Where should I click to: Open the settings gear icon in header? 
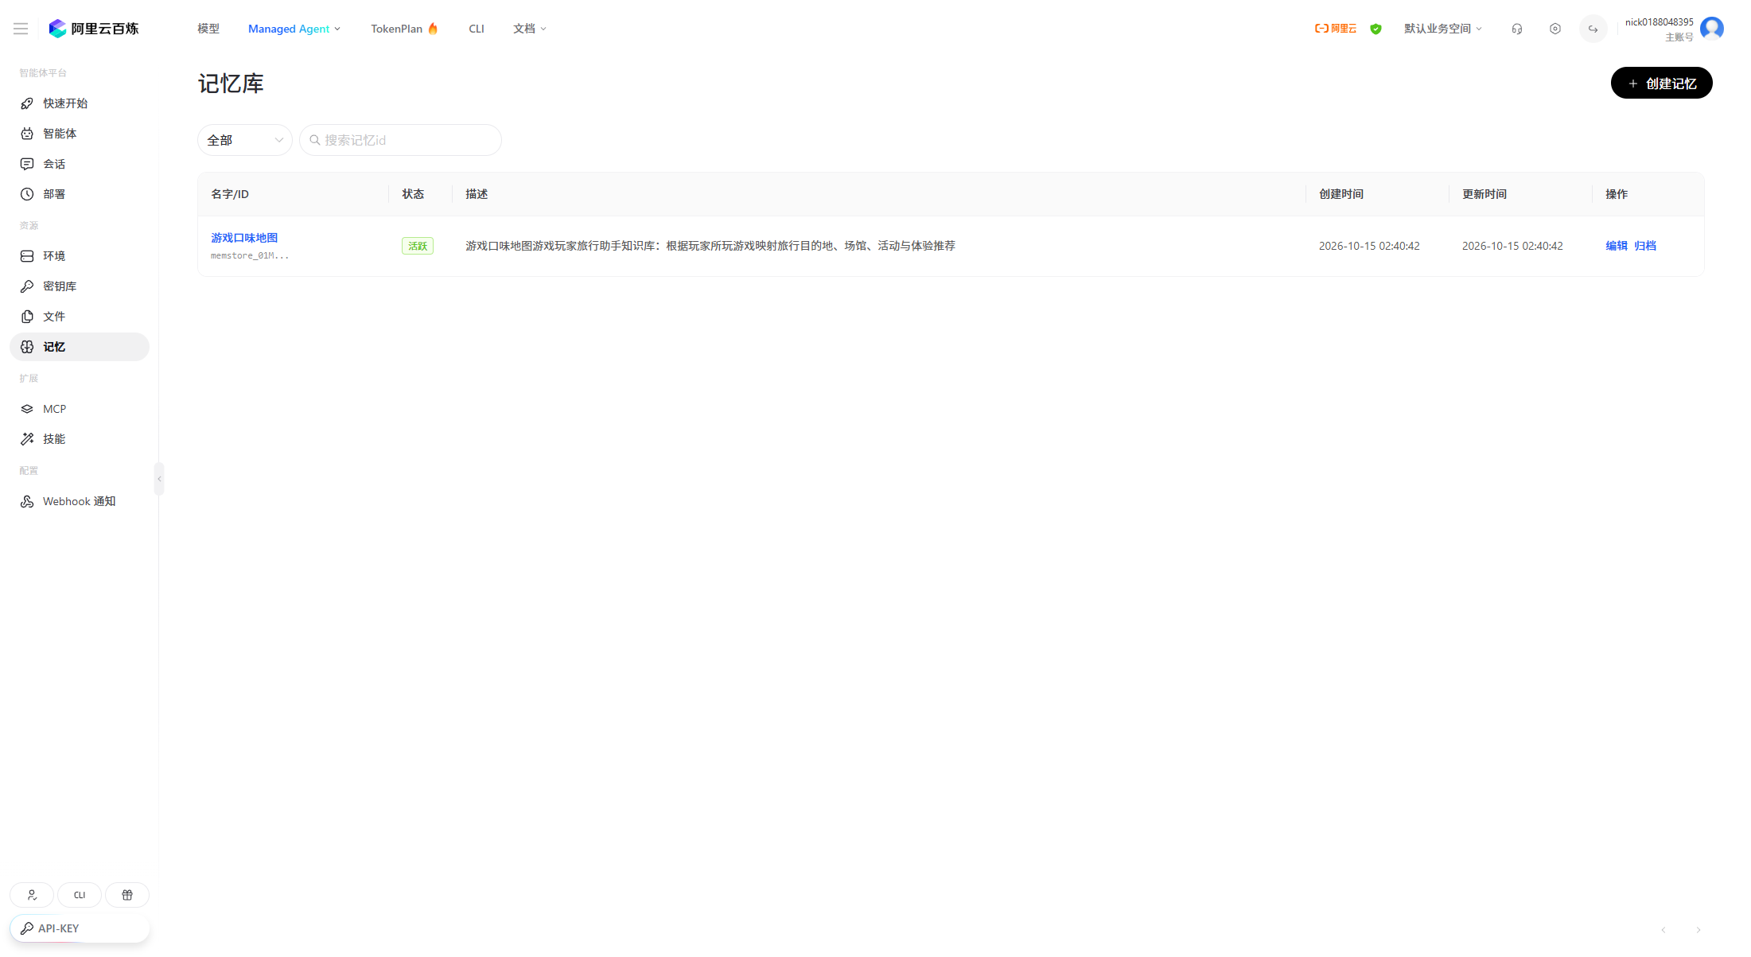pyautogui.click(x=1555, y=29)
